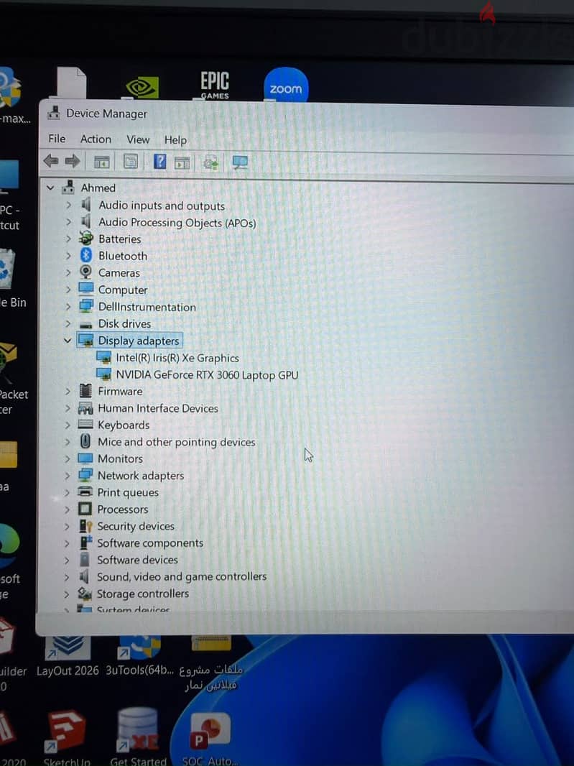Click the Show/Hide action pane toolbar icon
Viewport: 574px width, 766px height.
(182, 162)
